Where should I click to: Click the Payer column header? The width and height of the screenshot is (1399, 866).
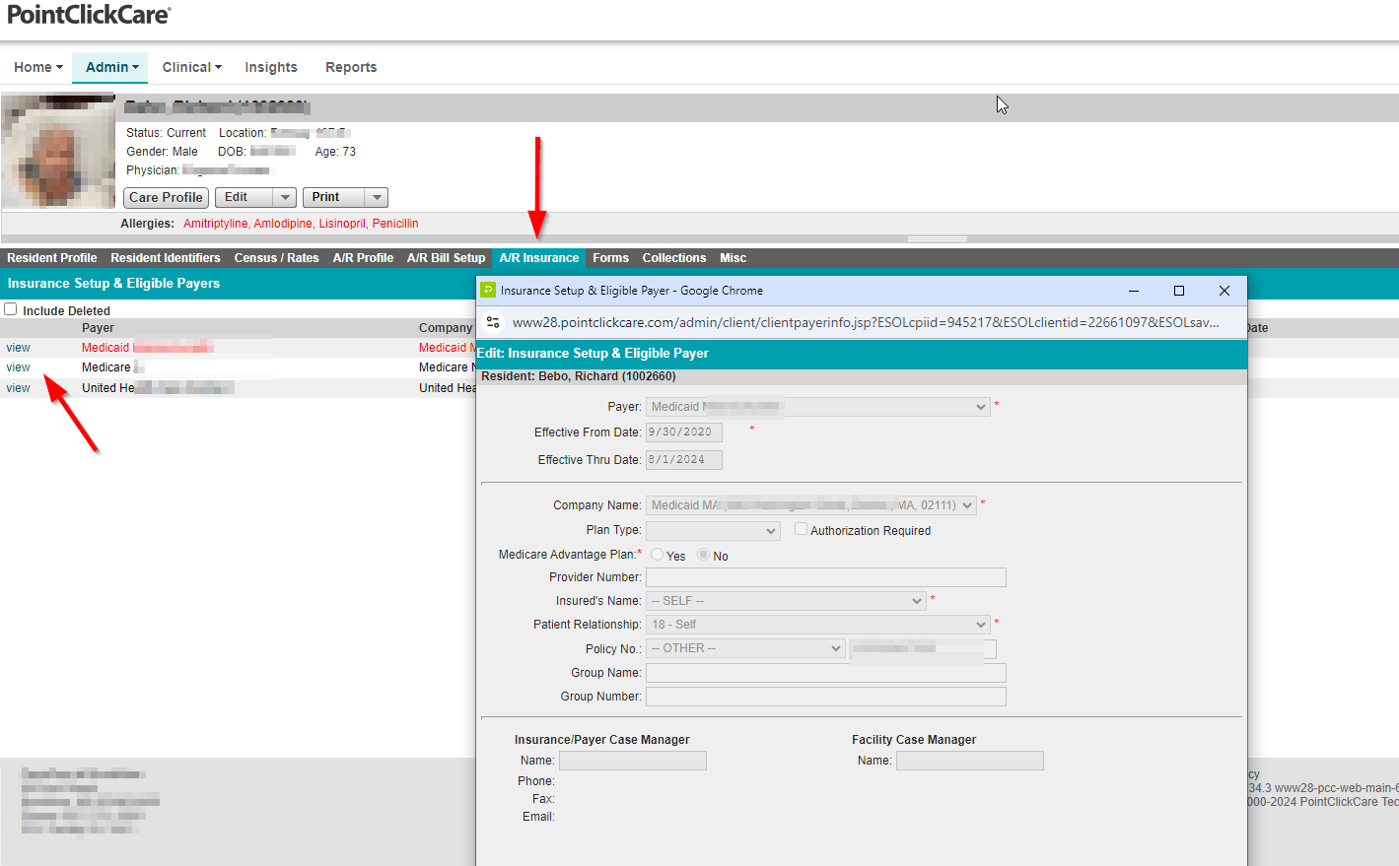pyautogui.click(x=98, y=328)
